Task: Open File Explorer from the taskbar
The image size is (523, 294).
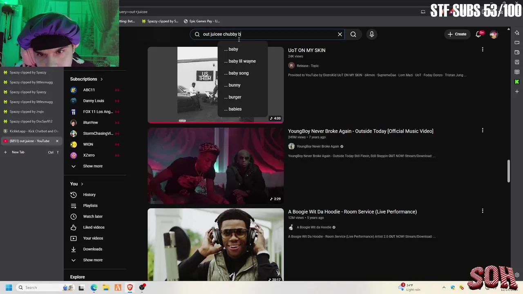Action: click(x=106, y=287)
